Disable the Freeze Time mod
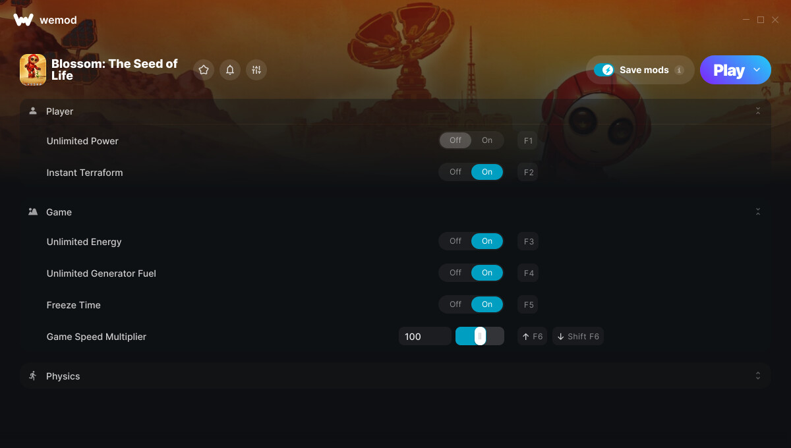The image size is (791, 448). point(455,304)
